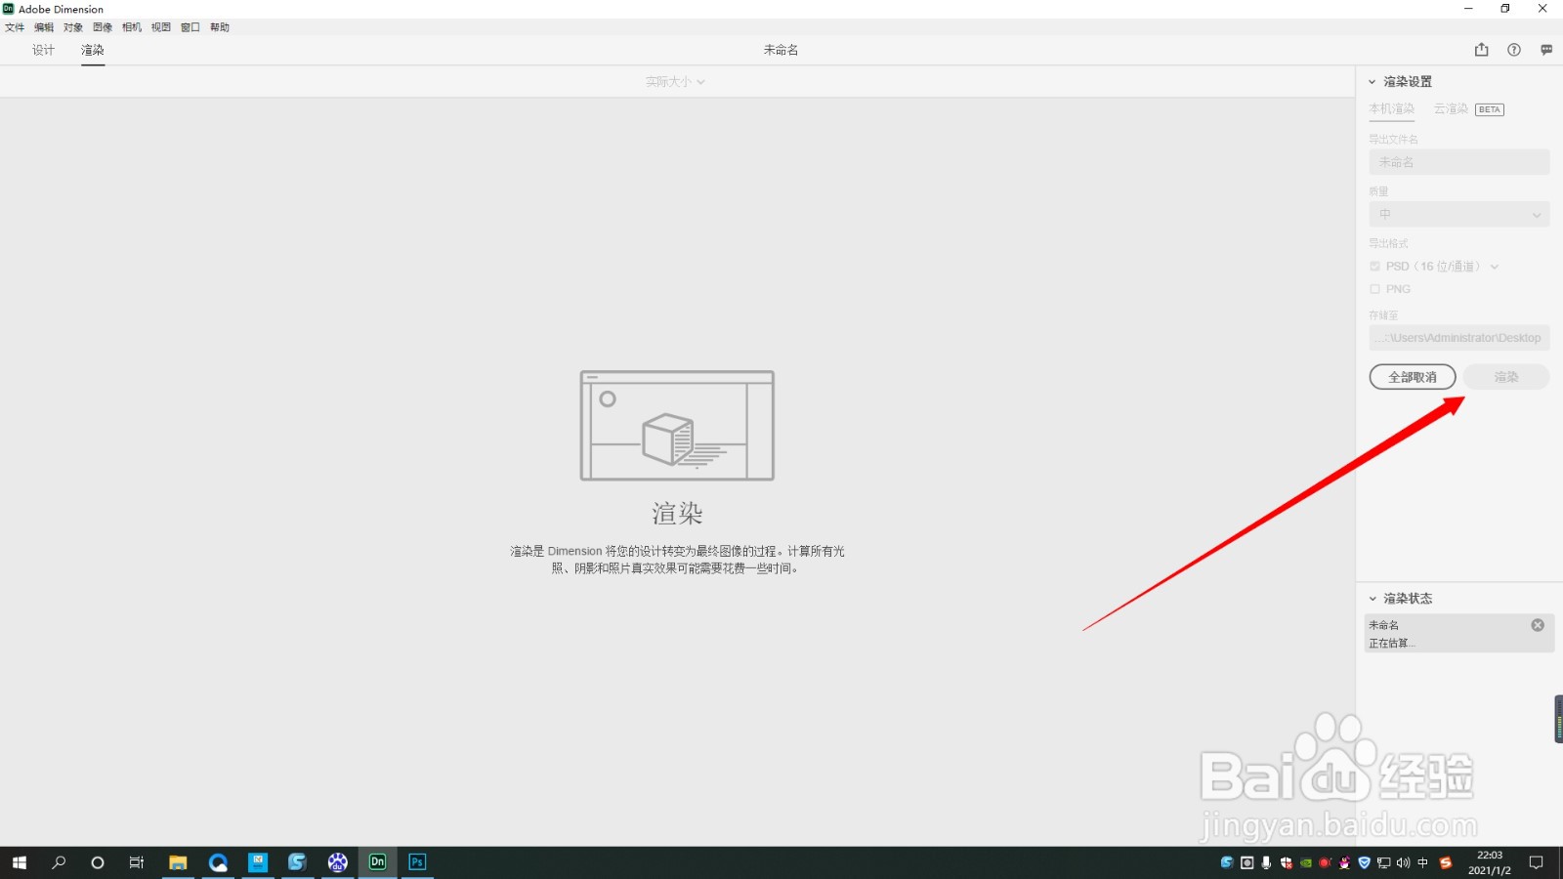The width and height of the screenshot is (1563, 879).
Task: Click the orange Sogou input tray icon
Action: pyautogui.click(x=1446, y=862)
